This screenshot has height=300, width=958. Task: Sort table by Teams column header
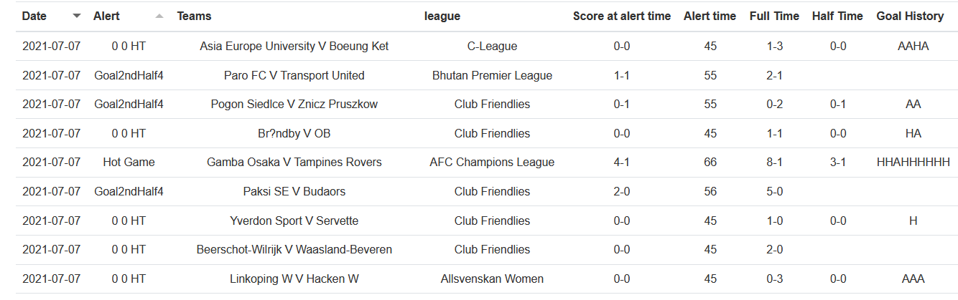(x=195, y=16)
